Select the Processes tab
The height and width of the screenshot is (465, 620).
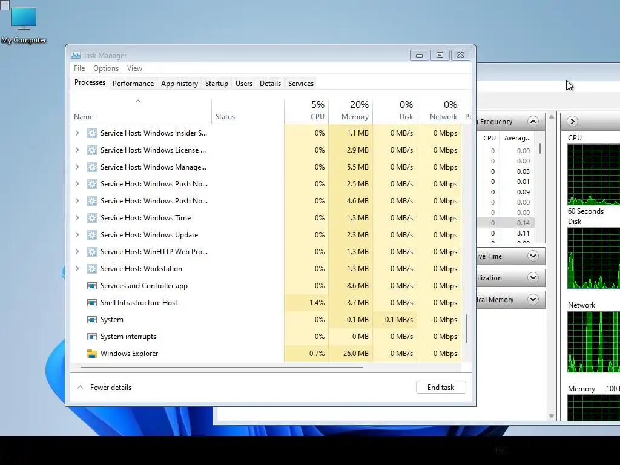coord(90,82)
